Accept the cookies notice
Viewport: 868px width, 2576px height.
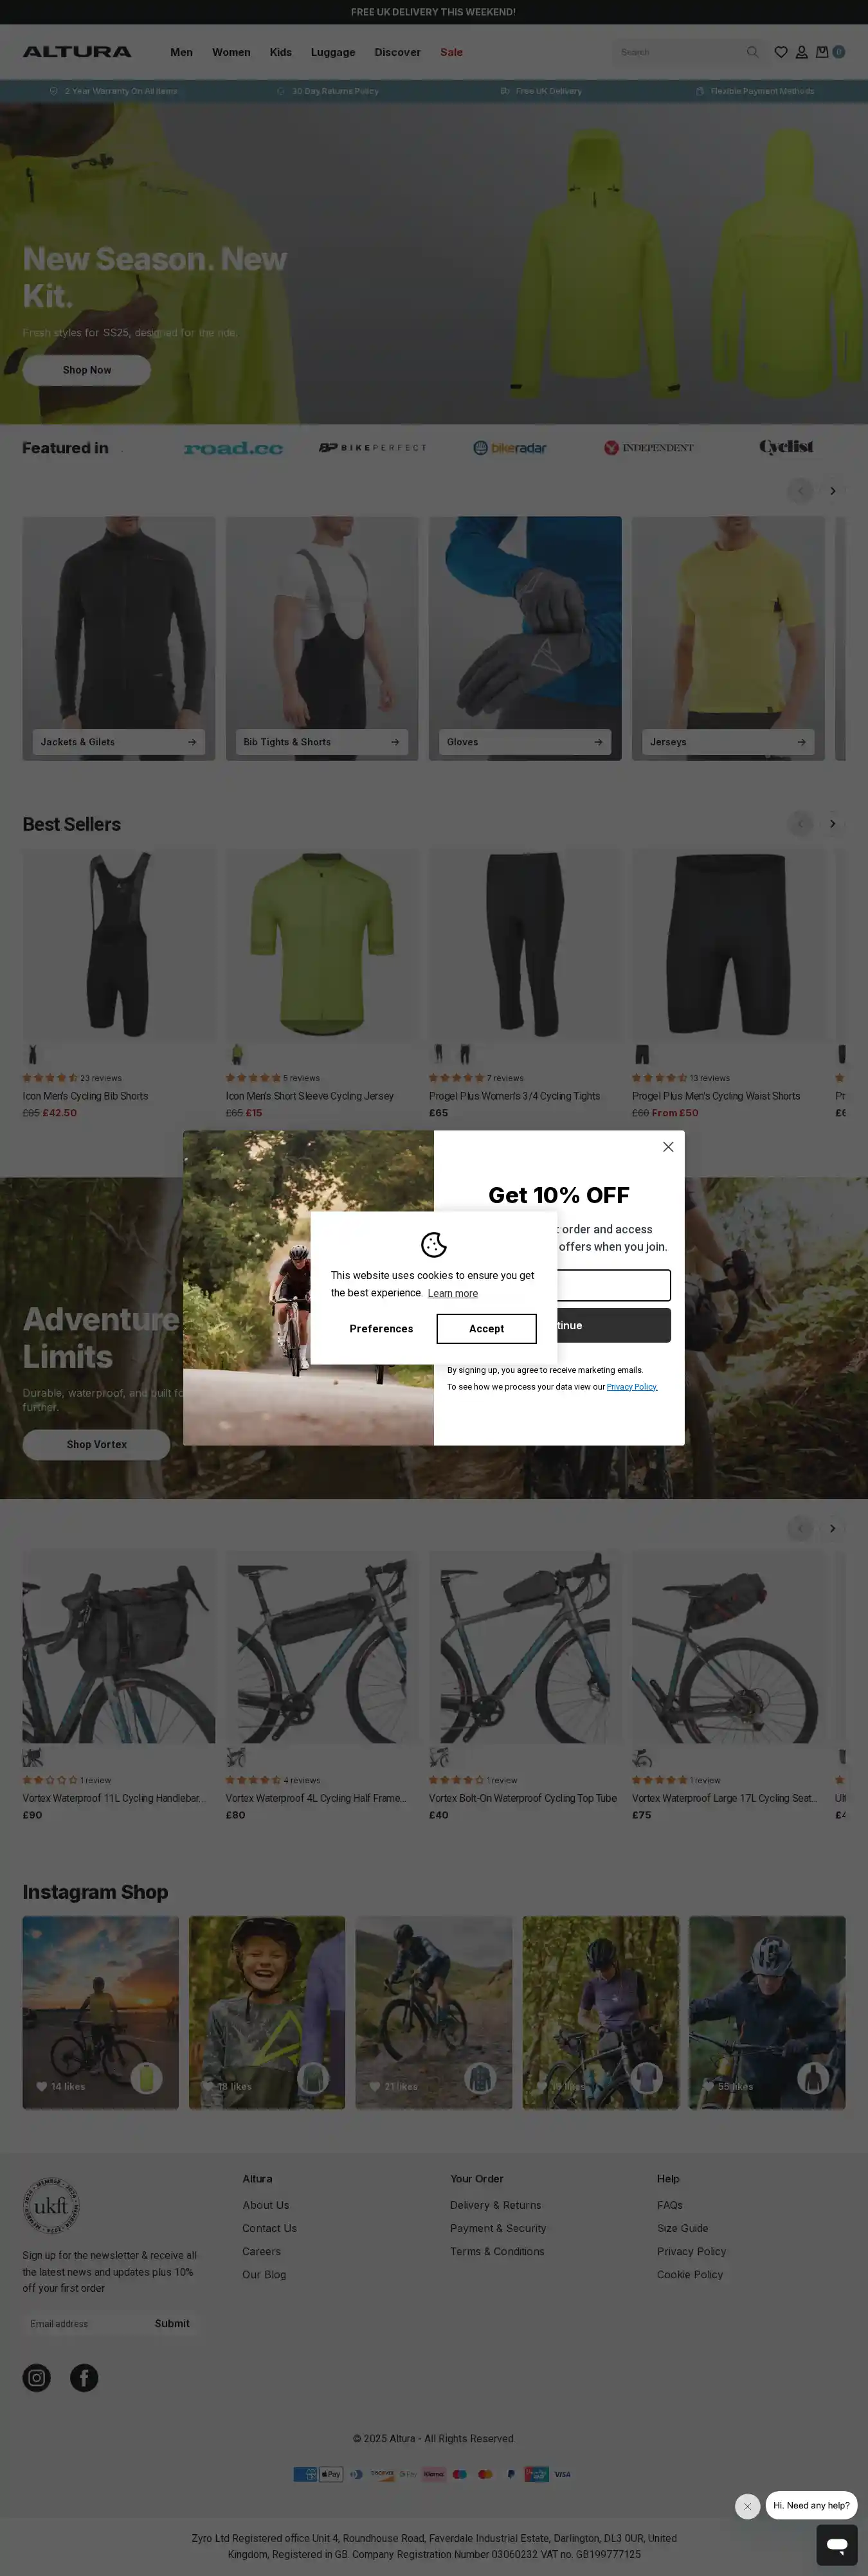point(486,1328)
